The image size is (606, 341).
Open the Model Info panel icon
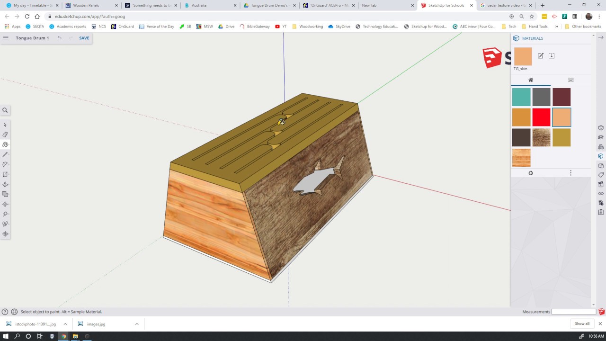[x=601, y=203]
